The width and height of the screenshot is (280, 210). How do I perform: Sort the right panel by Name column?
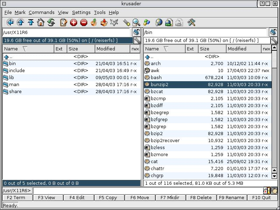pyautogui.click(x=152, y=49)
